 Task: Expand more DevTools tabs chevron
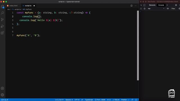(x=167, y=5)
